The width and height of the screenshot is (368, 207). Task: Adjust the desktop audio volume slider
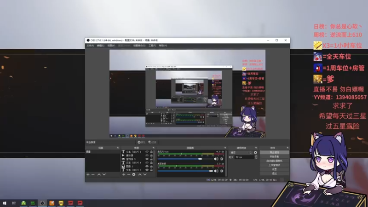pos(185,171)
